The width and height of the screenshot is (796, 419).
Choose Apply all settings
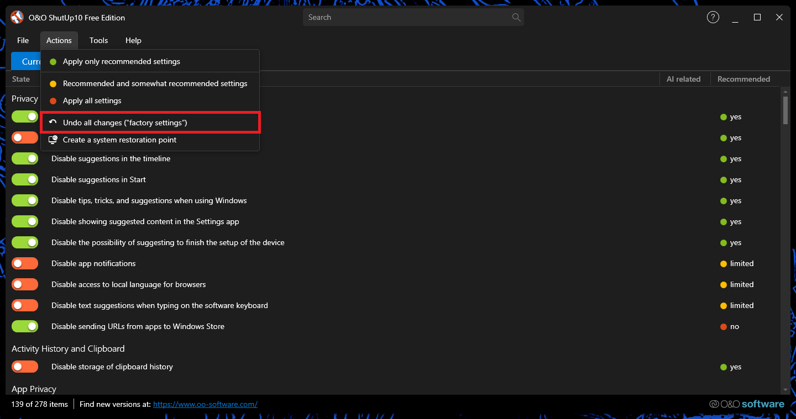point(150,100)
